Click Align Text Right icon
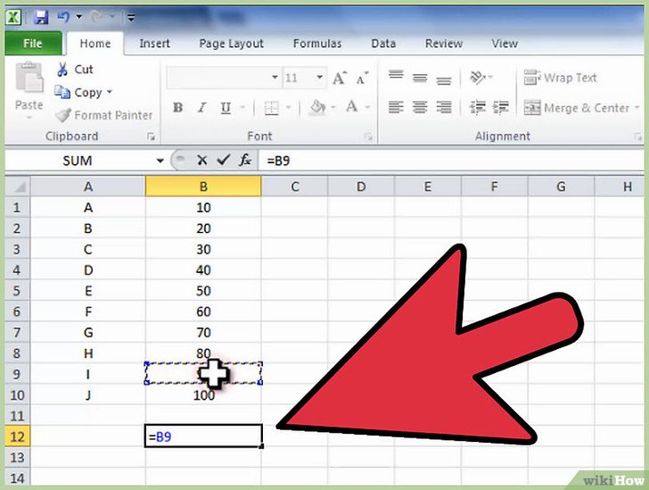Viewport: 649px width, 490px height. coord(444,108)
